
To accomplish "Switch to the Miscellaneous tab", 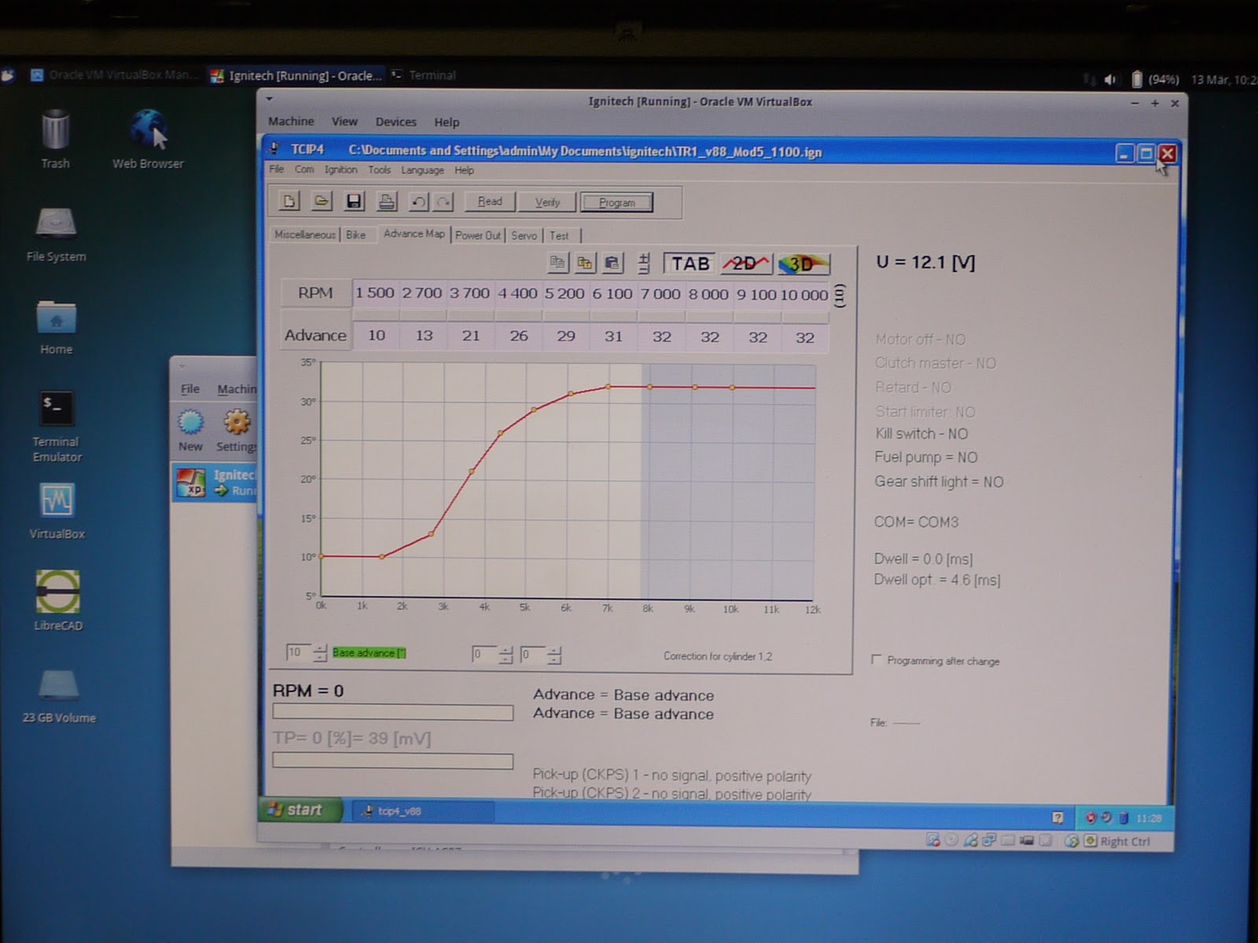I will pos(304,234).
